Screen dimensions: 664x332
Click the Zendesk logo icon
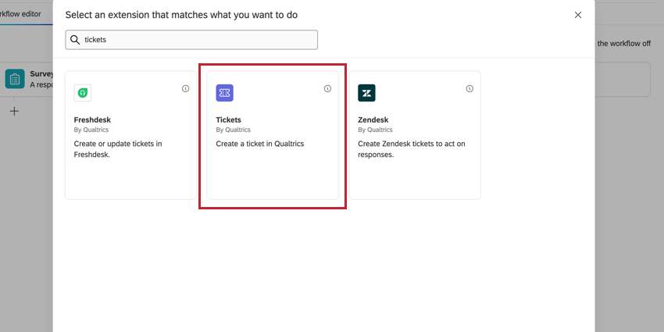(x=366, y=93)
